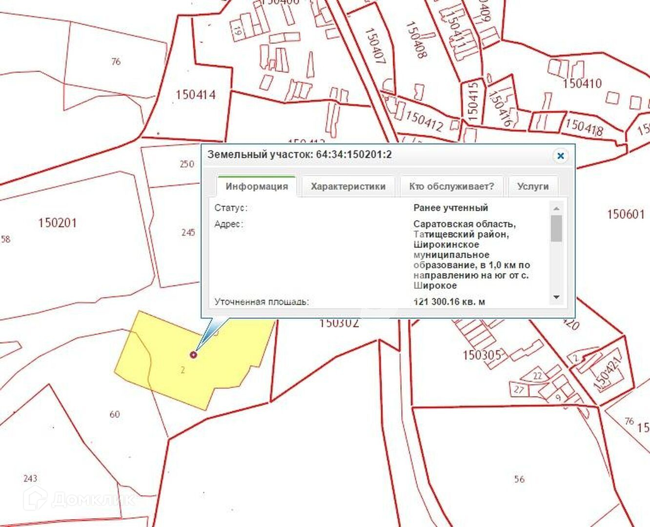Click the 'Саратовская область' address text
650x527 pixels.
[465, 224]
